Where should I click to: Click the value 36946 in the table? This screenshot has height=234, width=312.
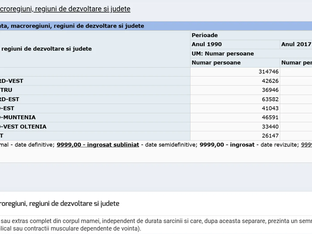tap(270, 90)
